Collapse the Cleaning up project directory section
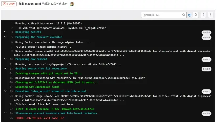This screenshot has width=217, height=123. [x=5, y=113]
